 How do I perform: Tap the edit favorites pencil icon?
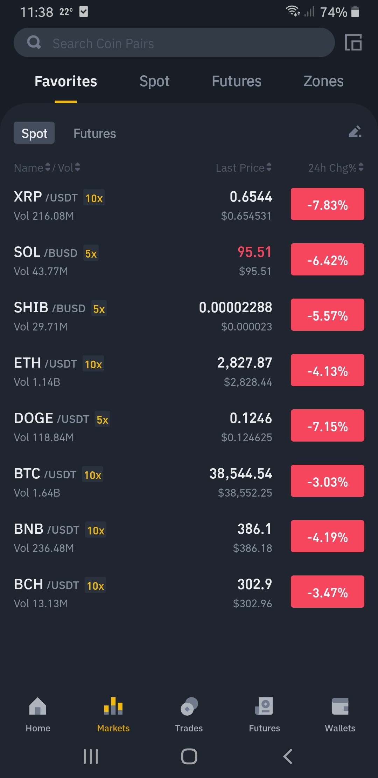tap(355, 132)
